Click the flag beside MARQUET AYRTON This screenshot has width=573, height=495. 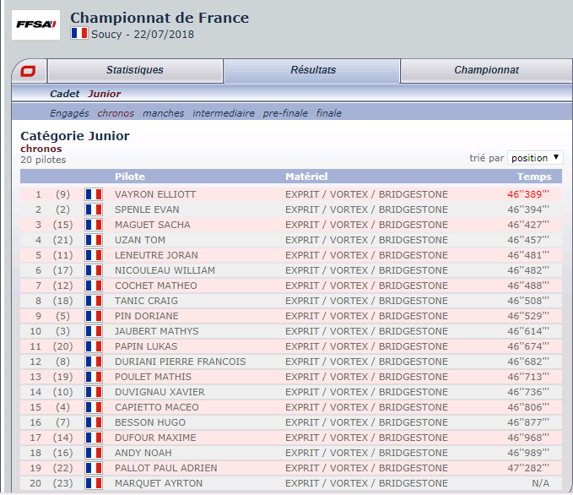coord(94,483)
